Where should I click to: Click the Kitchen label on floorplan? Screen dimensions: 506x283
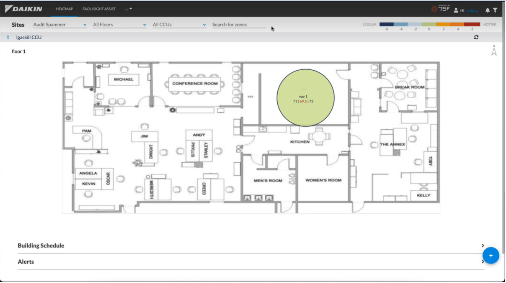point(300,142)
